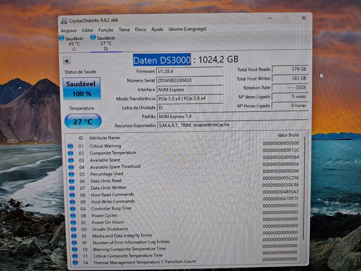Click raw value 0000000048F0A3

click(281, 192)
